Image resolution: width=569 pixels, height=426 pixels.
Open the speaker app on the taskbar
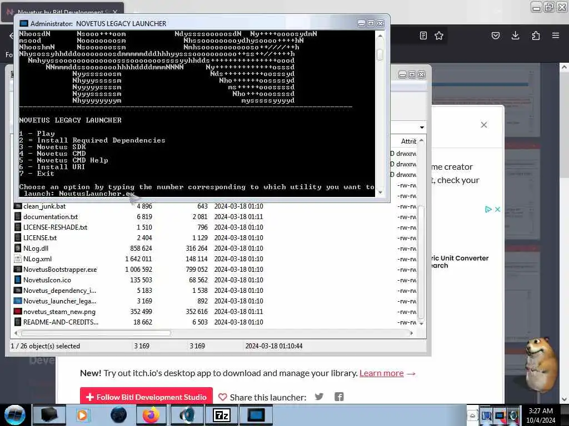point(187,415)
